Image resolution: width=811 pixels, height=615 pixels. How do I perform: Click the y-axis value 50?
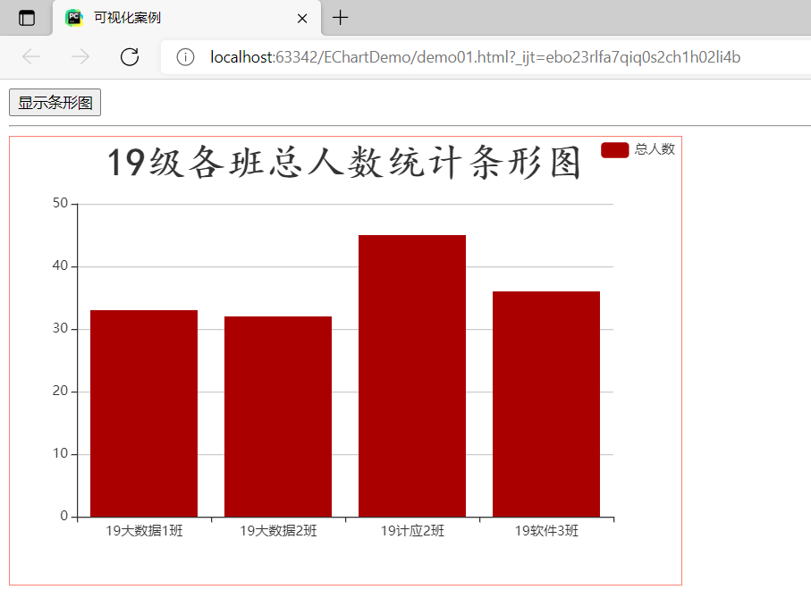click(x=60, y=203)
